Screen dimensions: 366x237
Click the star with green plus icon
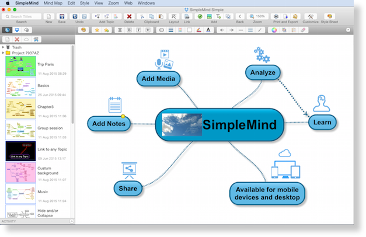106,30
